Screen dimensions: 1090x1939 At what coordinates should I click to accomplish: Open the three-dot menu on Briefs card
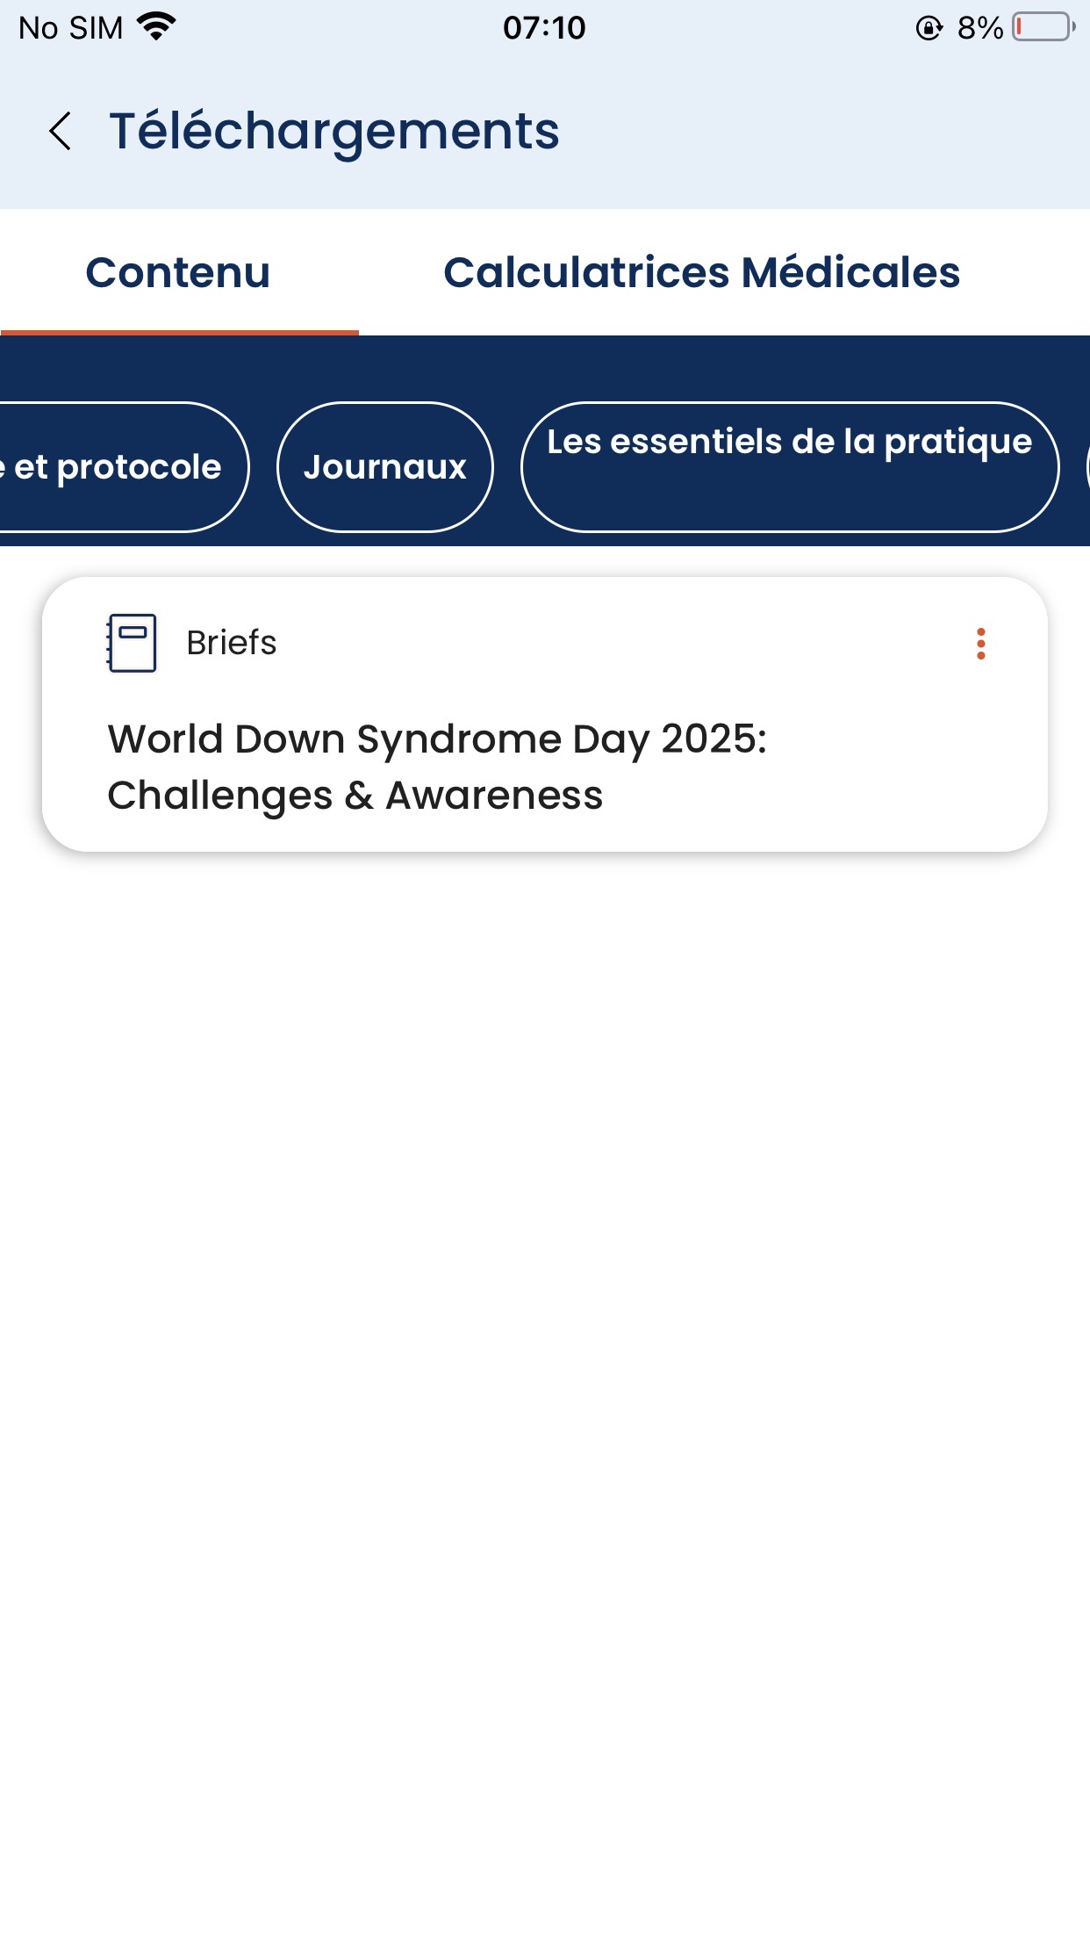click(980, 644)
